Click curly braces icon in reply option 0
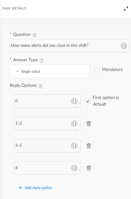 click(74, 101)
